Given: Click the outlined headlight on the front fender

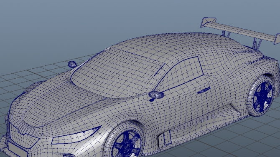Looking at the screenshot, I should pyautogui.click(x=76, y=136).
